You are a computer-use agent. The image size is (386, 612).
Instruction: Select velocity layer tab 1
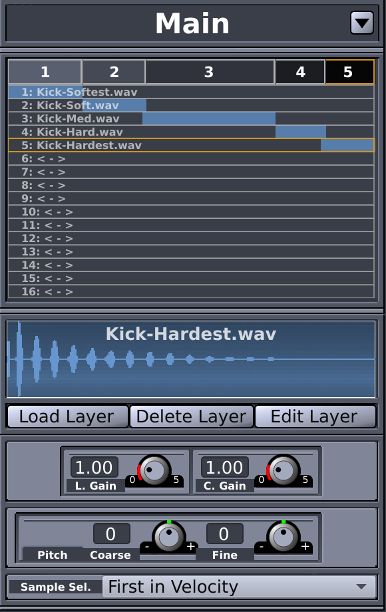[45, 72]
